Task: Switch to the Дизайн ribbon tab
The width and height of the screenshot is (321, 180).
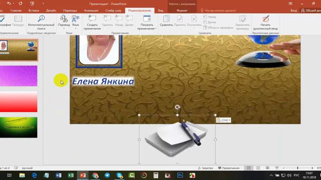Action: point(51,10)
